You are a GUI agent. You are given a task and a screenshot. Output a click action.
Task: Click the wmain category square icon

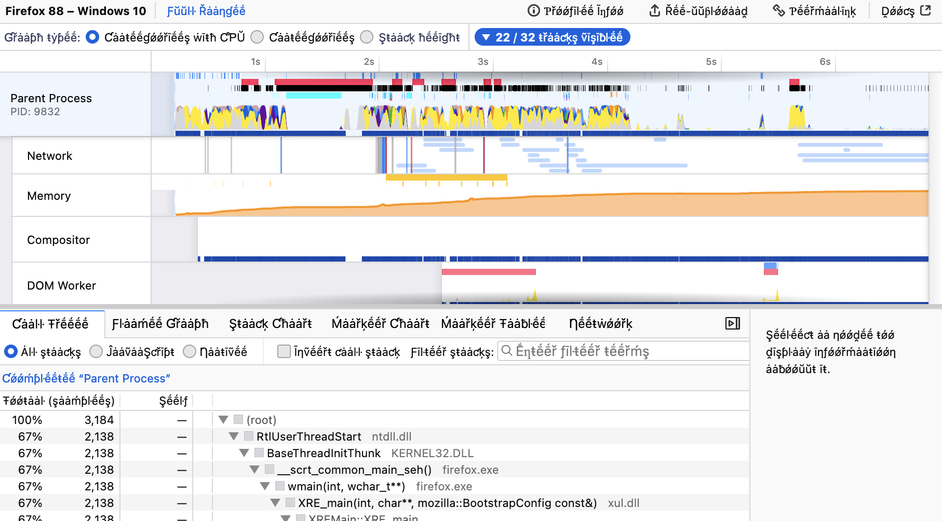click(280, 486)
